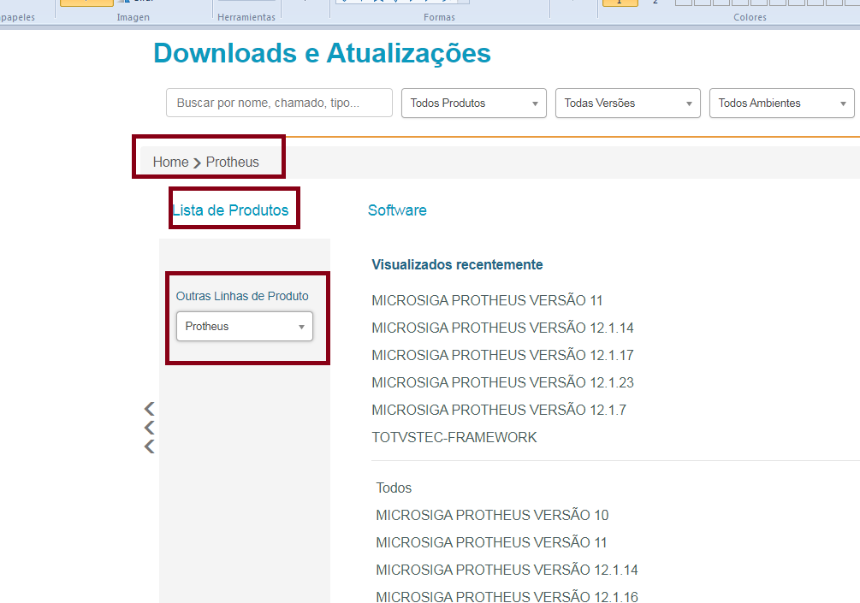860x603 pixels.
Task: Click 'Protheus' in the breadcrumb
Action: coord(233,163)
